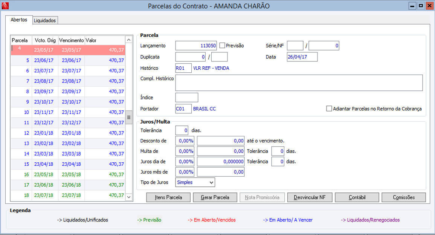Click the Liquidados/Renegociados legend entry
Image resolution: width=435 pixels, height=235 pixels.
click(x=370, y=220)
